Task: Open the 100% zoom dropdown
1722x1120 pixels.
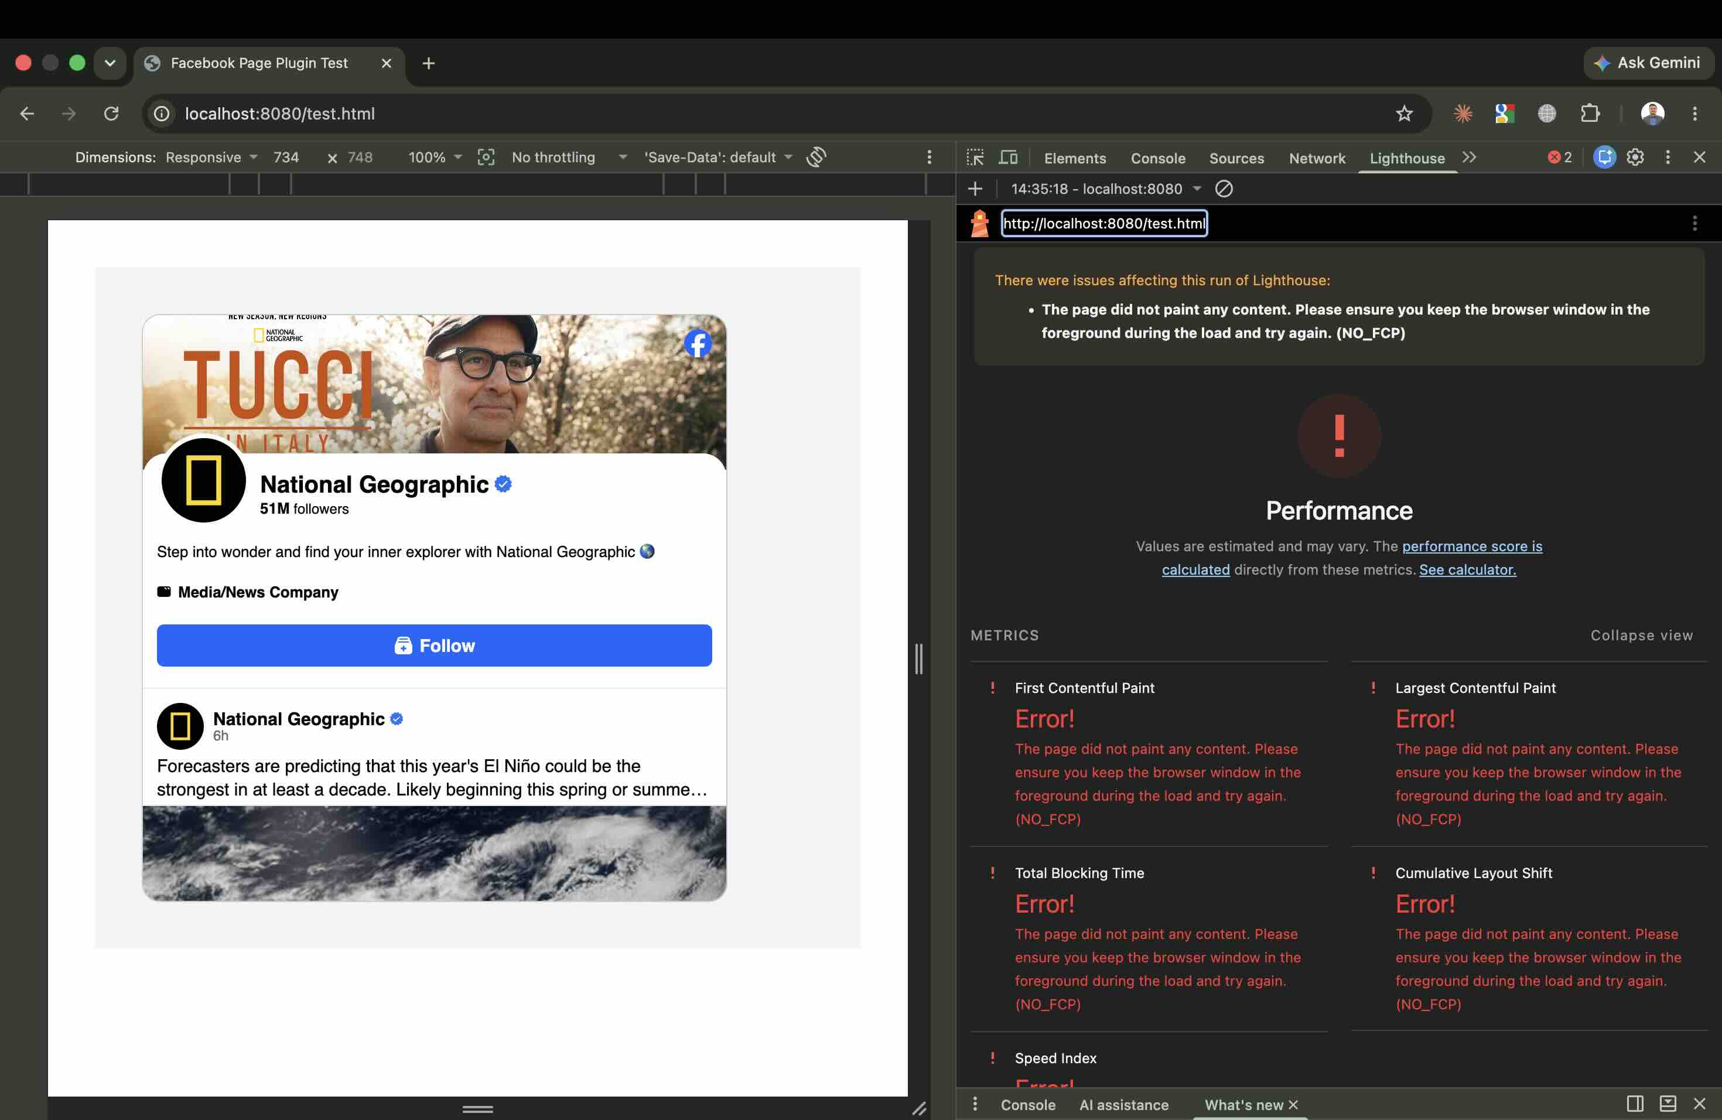Action: (434, 157)
